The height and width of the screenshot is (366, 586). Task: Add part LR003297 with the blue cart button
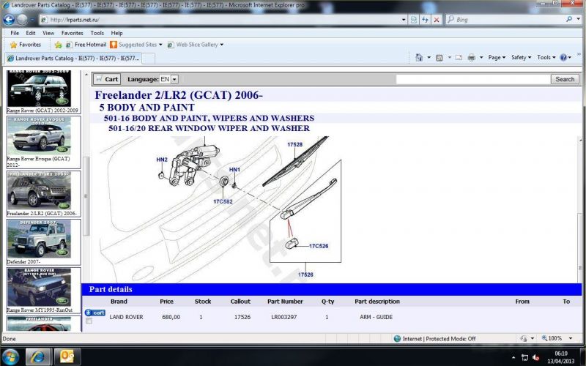(95, 313)
